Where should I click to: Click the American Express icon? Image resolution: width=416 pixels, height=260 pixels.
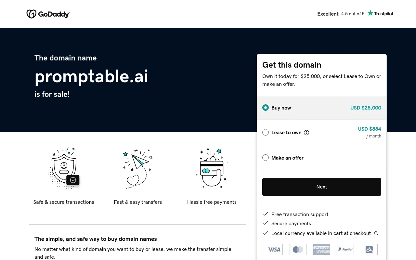point(322,249)
